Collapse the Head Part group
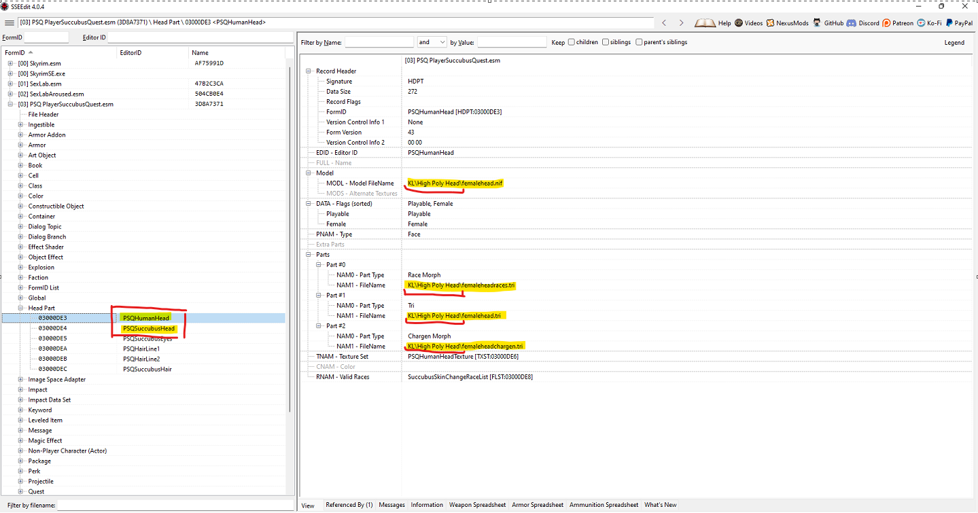978x513 pixels. tap(20, 308)
